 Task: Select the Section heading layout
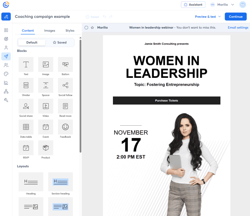[x=60, y=182]
